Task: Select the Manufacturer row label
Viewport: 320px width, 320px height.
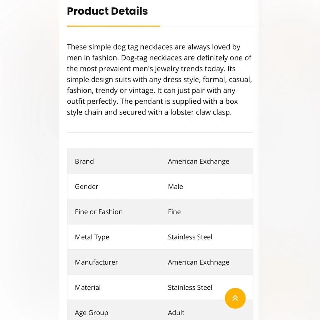Action: pos(96,262)
